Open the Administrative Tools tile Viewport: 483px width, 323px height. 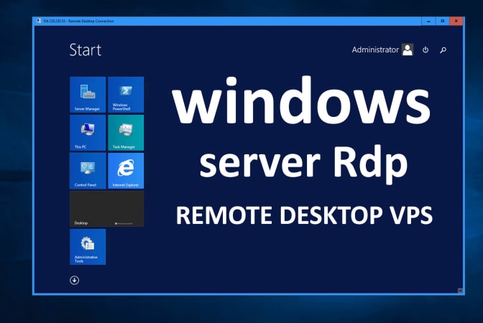[x=88, y=247]
